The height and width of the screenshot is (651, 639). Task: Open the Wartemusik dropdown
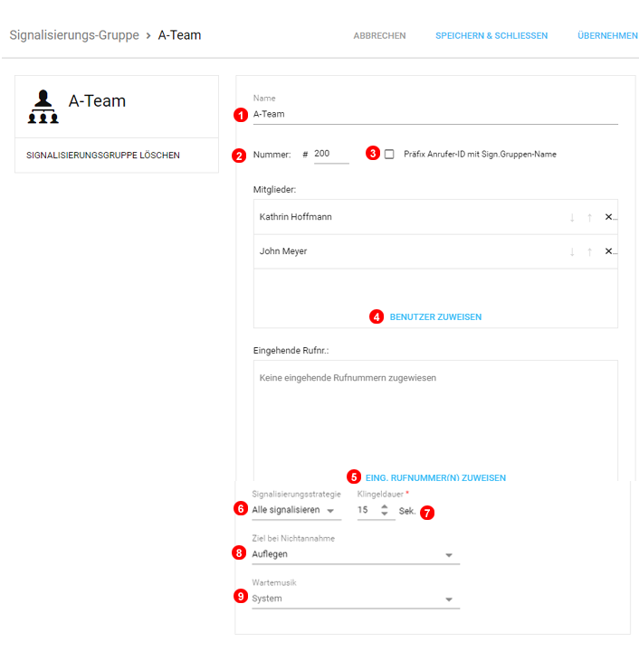coord(355,599)
